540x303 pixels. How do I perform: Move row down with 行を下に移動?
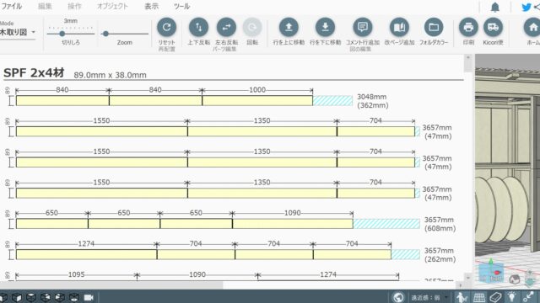point(325,27)
